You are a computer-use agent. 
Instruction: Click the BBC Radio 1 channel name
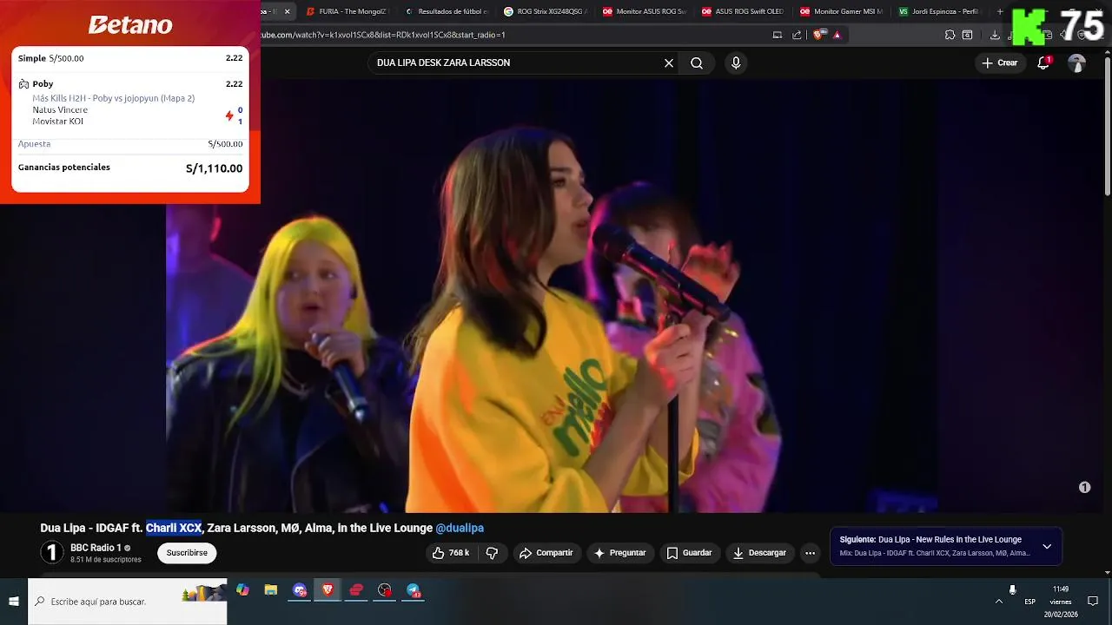tap(96, 548)
